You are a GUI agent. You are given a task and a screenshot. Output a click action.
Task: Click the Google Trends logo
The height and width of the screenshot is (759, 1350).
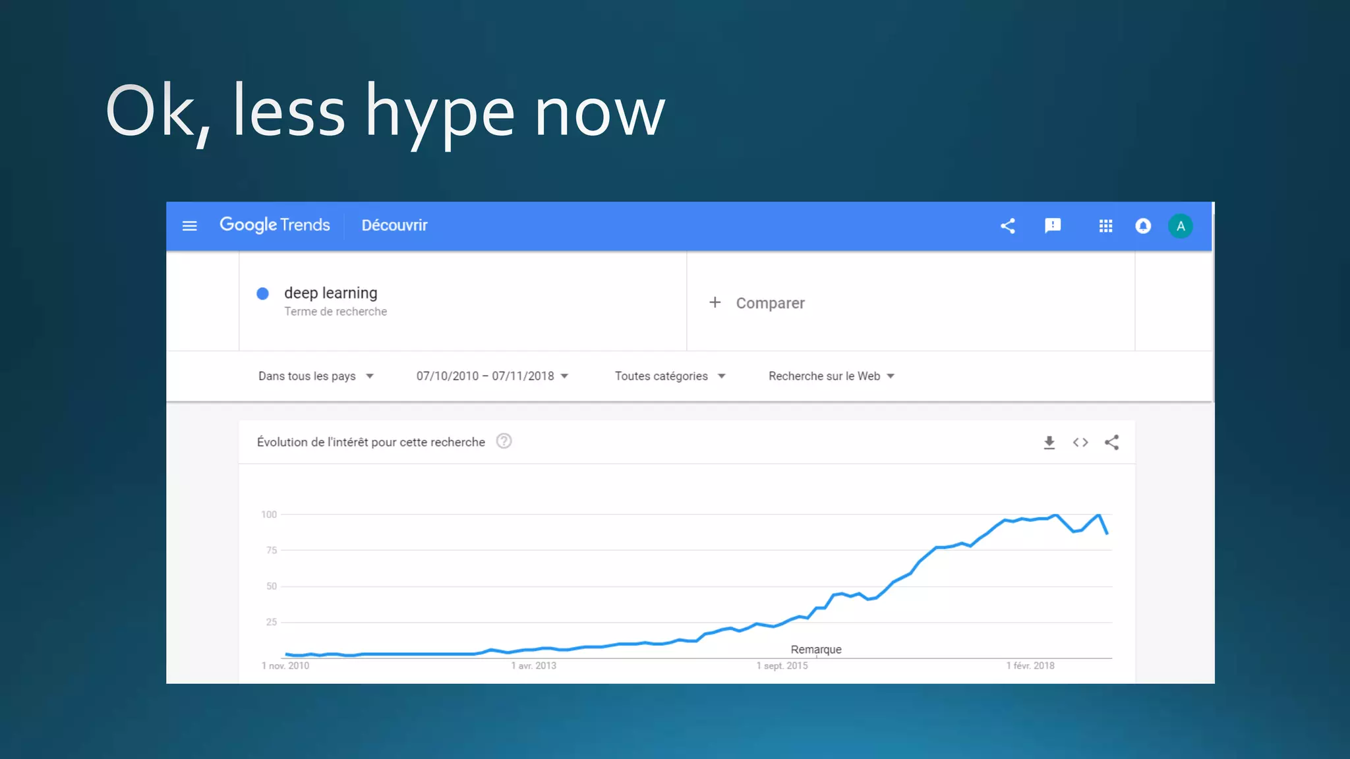tap(274, 225)
